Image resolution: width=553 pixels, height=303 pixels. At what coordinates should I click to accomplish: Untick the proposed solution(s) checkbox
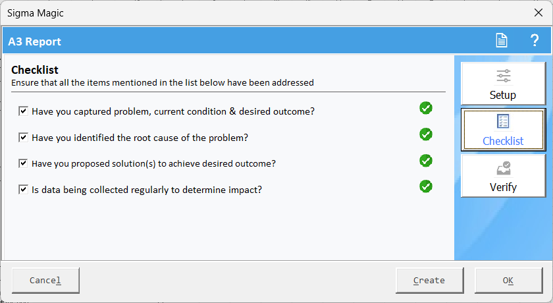[24, 163]
